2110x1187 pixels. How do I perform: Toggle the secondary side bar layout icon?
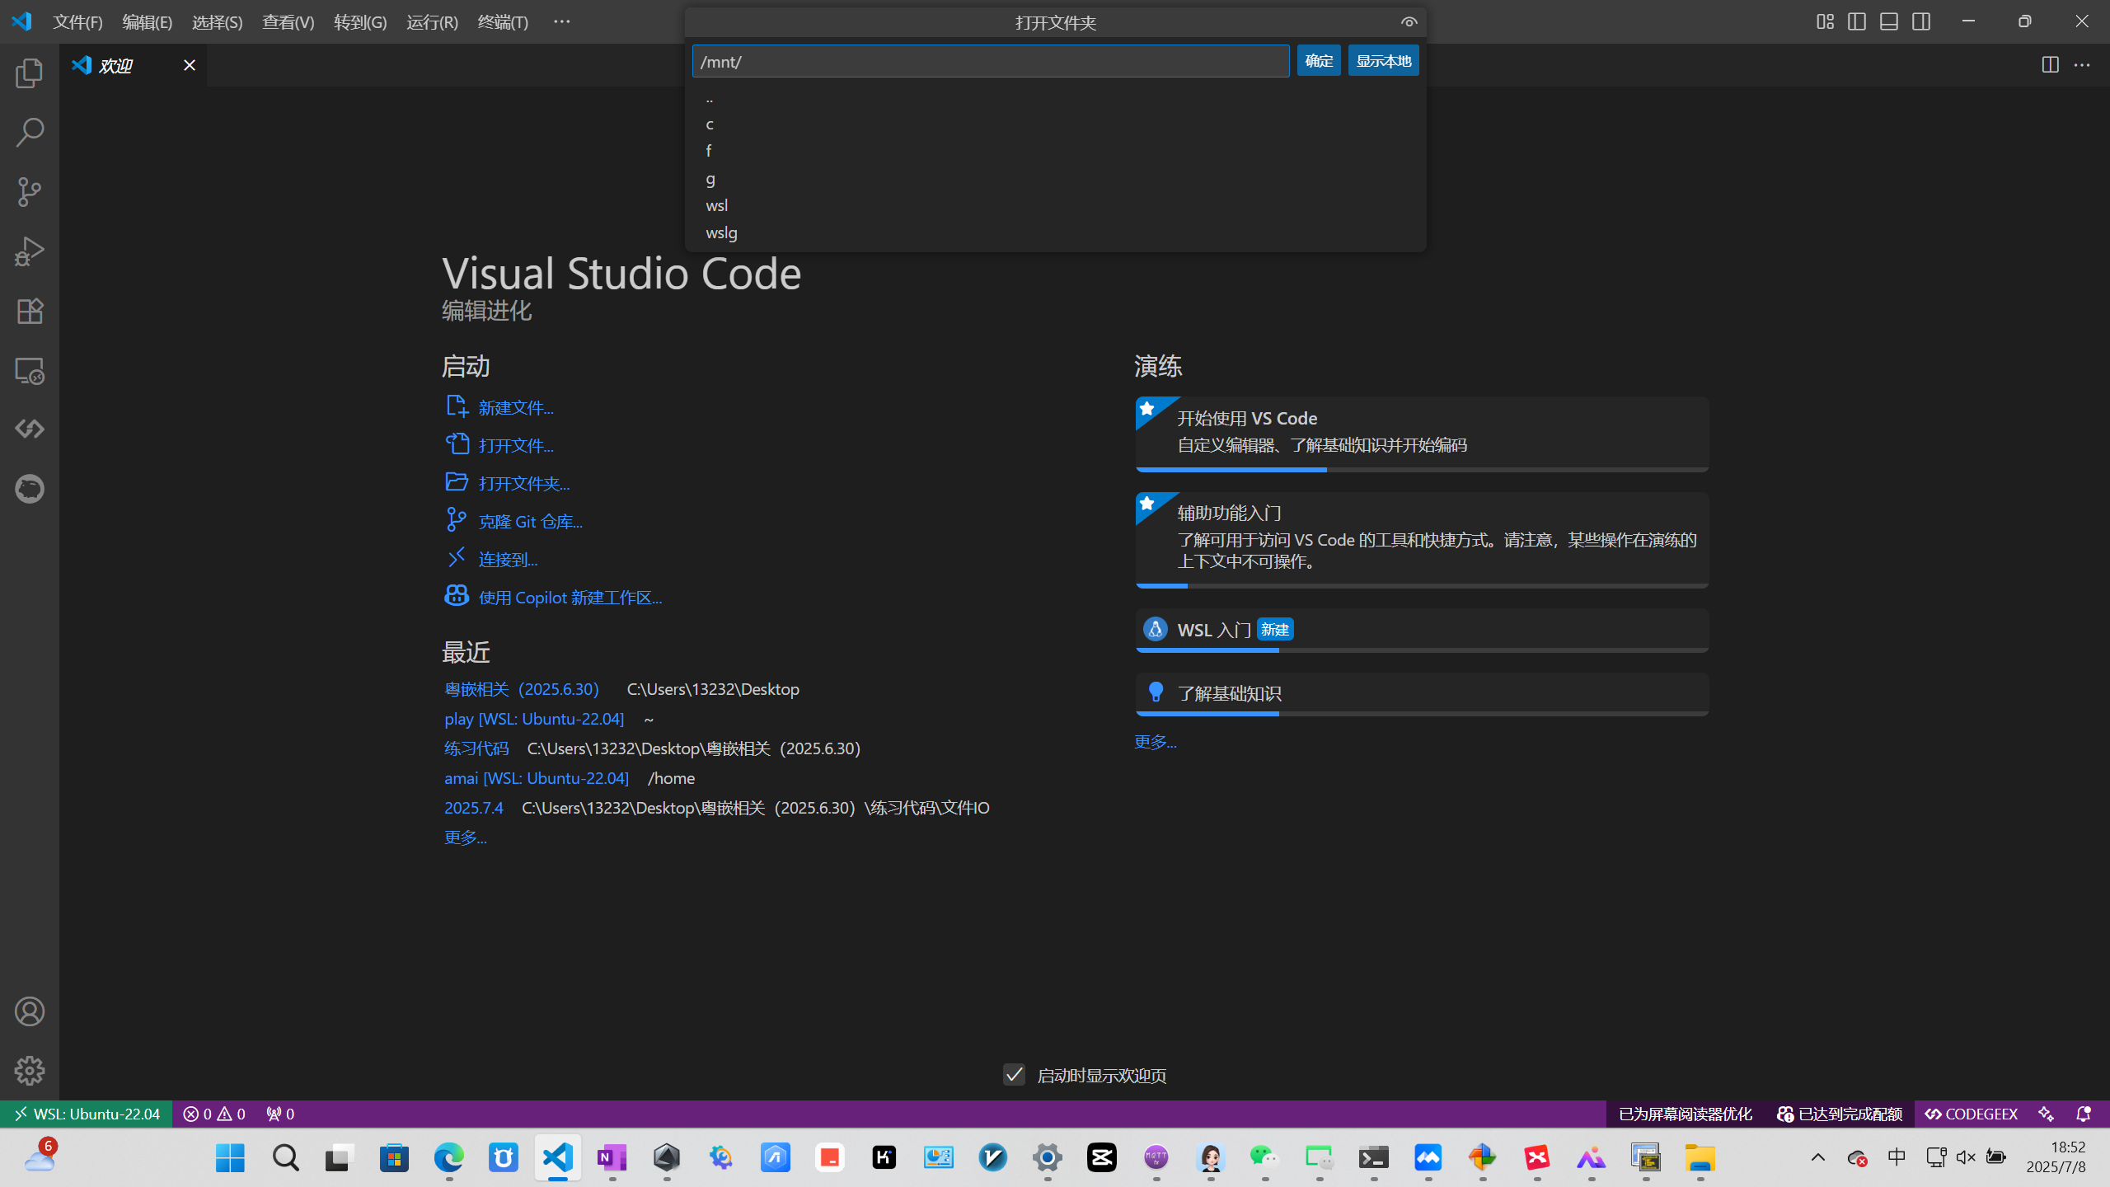(1920, 21)
